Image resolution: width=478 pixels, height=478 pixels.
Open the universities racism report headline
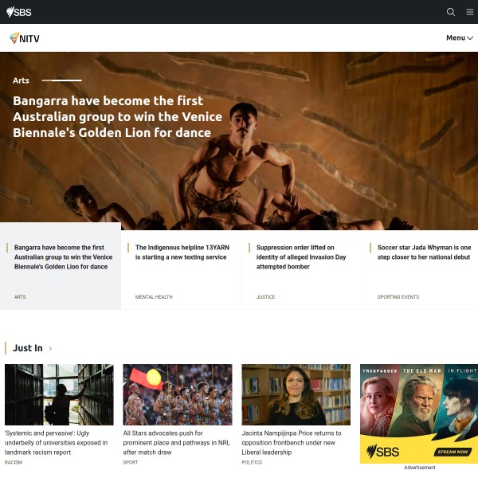point(57,443)
